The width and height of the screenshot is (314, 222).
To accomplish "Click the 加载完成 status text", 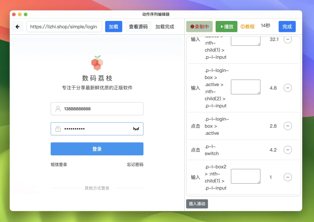I will pyautogui.click(x=165, y=27).
